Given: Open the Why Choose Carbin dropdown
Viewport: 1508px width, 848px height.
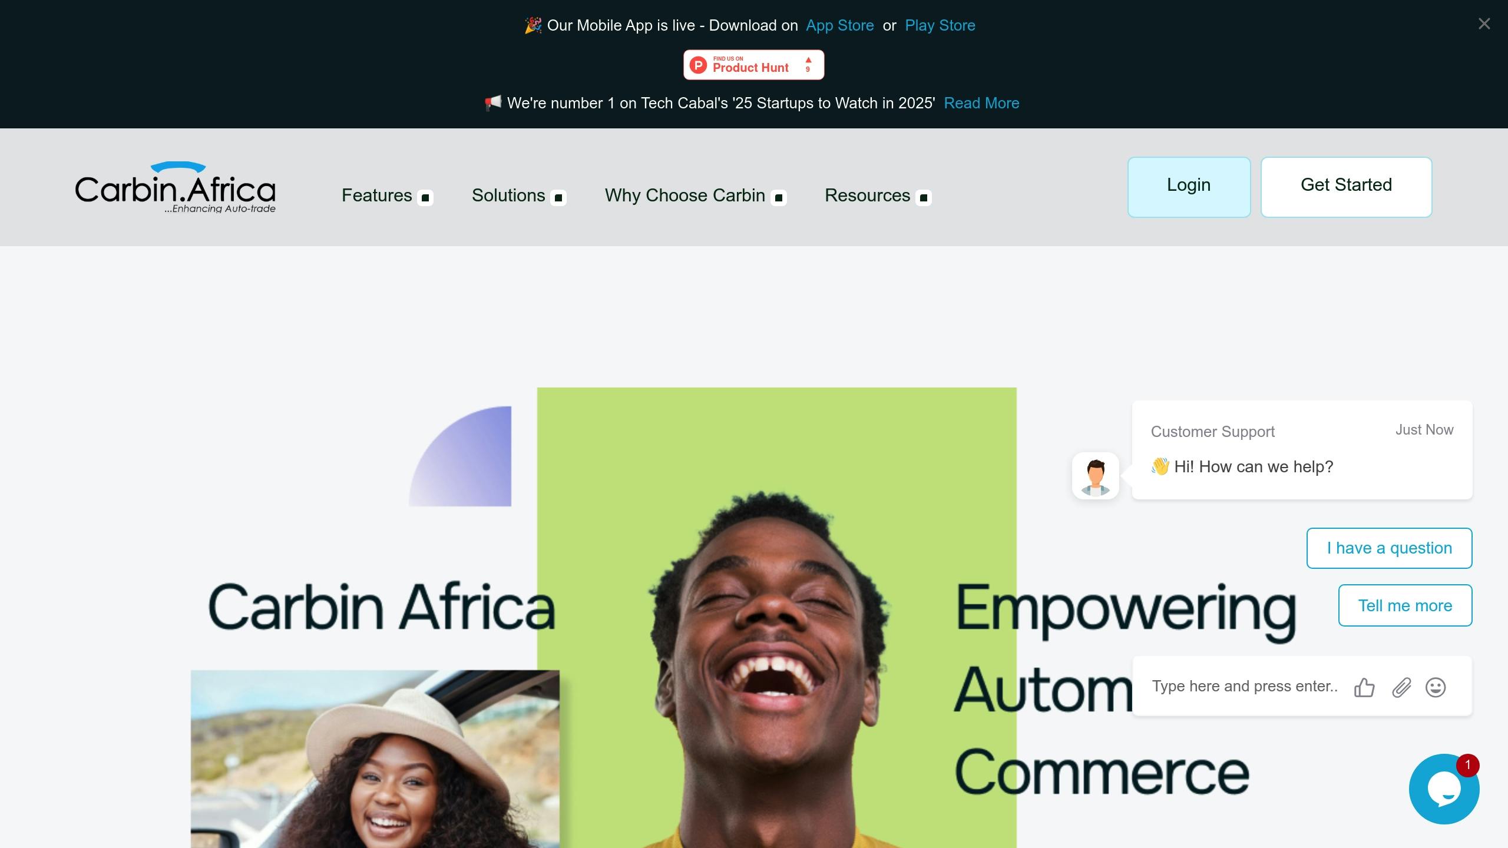Looking at the screenshot, I should click(696, 196).
